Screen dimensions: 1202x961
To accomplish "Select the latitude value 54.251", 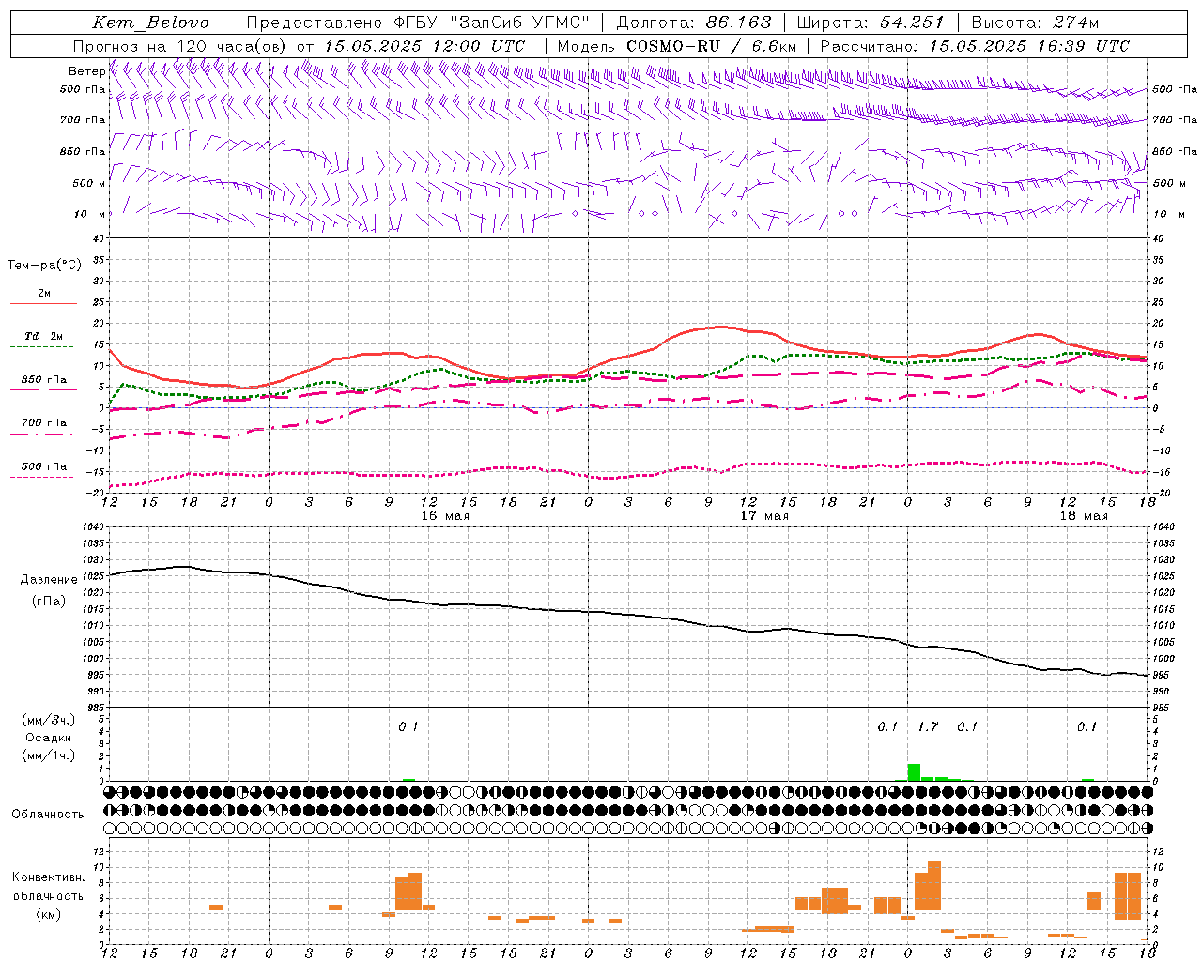I will coord(912,23).
